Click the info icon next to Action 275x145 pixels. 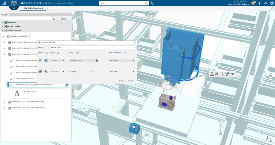(x=58, y=53)
